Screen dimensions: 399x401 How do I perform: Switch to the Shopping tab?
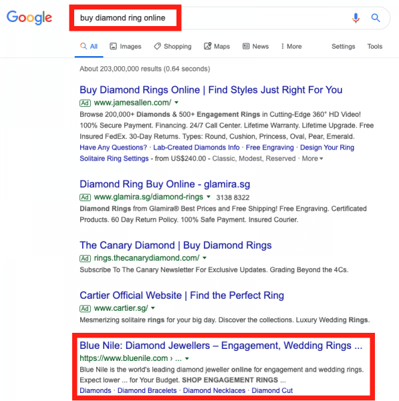(172, 46)
